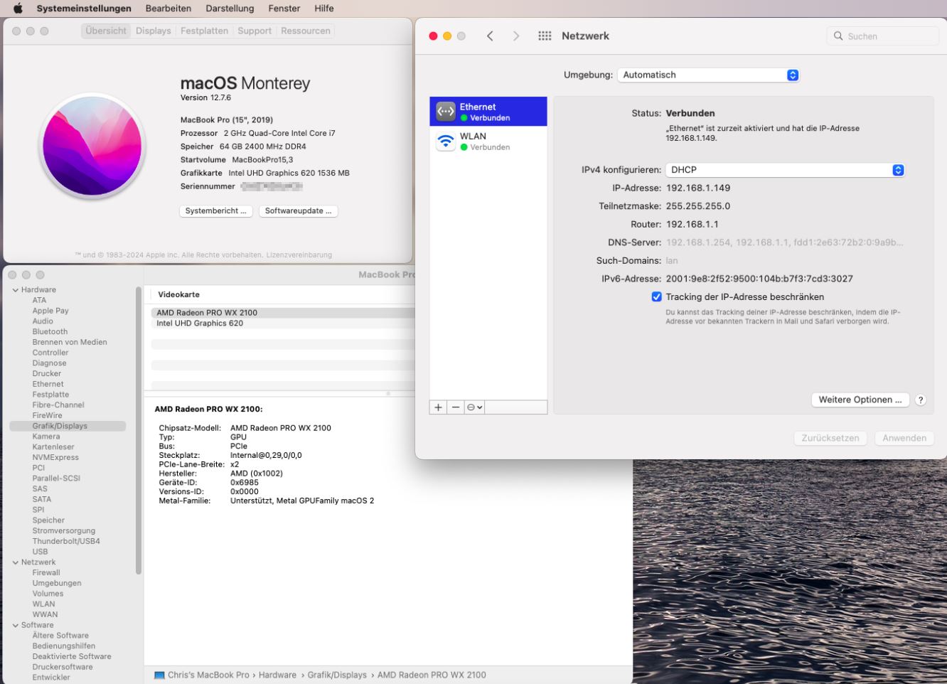
Task: Select WLAN in system report sidebar
Action: (43, 604)
